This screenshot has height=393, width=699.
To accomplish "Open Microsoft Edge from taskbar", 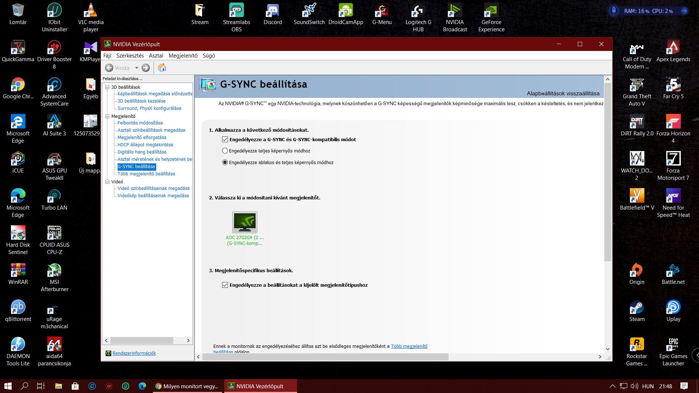I will pyautogui.click(x=142, y=386).
